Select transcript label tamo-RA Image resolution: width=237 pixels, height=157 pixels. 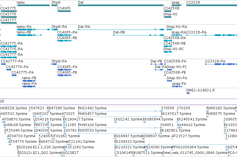pos(24,27)
